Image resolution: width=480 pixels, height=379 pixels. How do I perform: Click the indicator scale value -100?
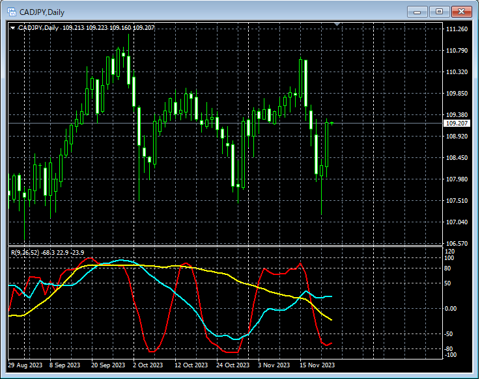(449, 354)
